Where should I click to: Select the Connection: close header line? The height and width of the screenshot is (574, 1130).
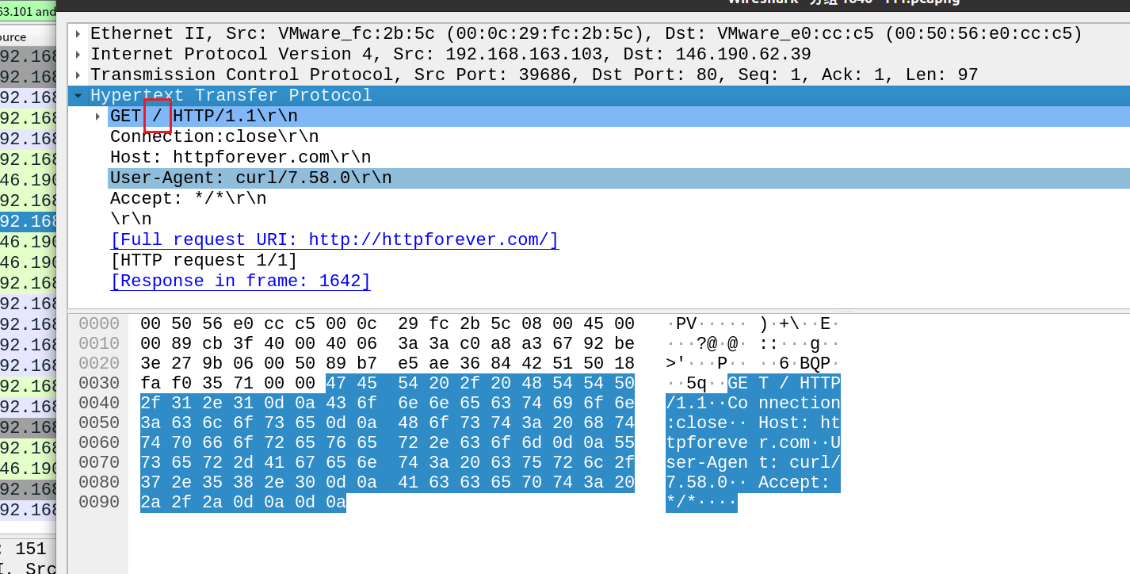214,137
